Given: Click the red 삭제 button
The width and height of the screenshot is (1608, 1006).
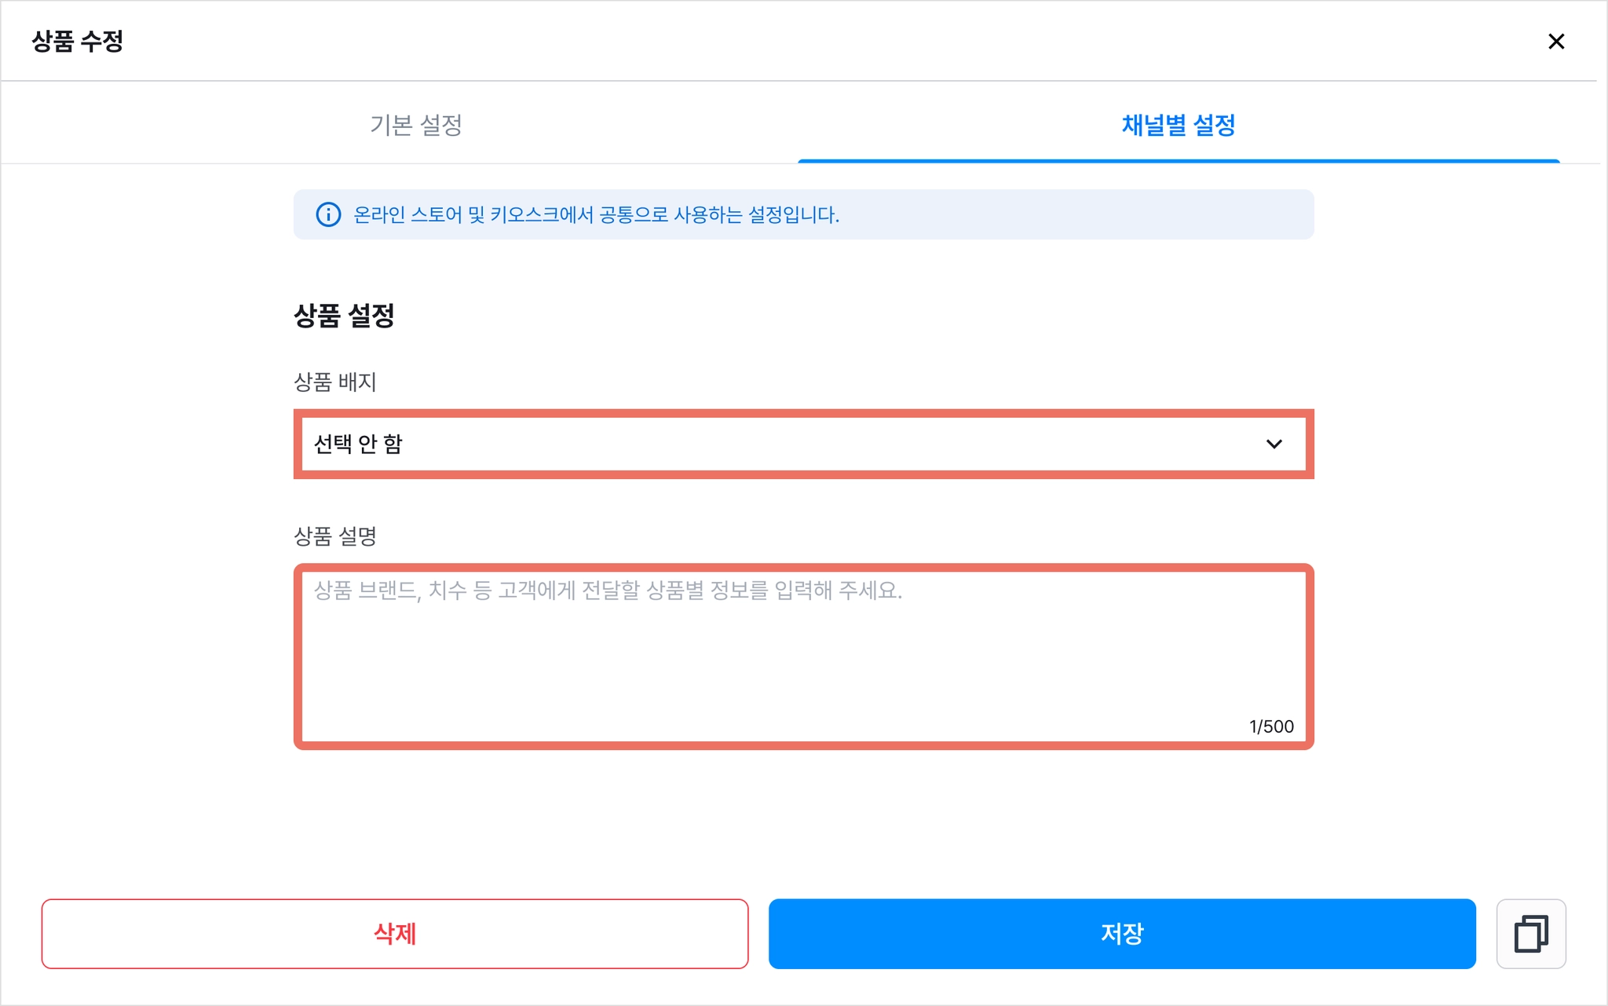Looking at the screenshot, I should (x=395, y=934).
